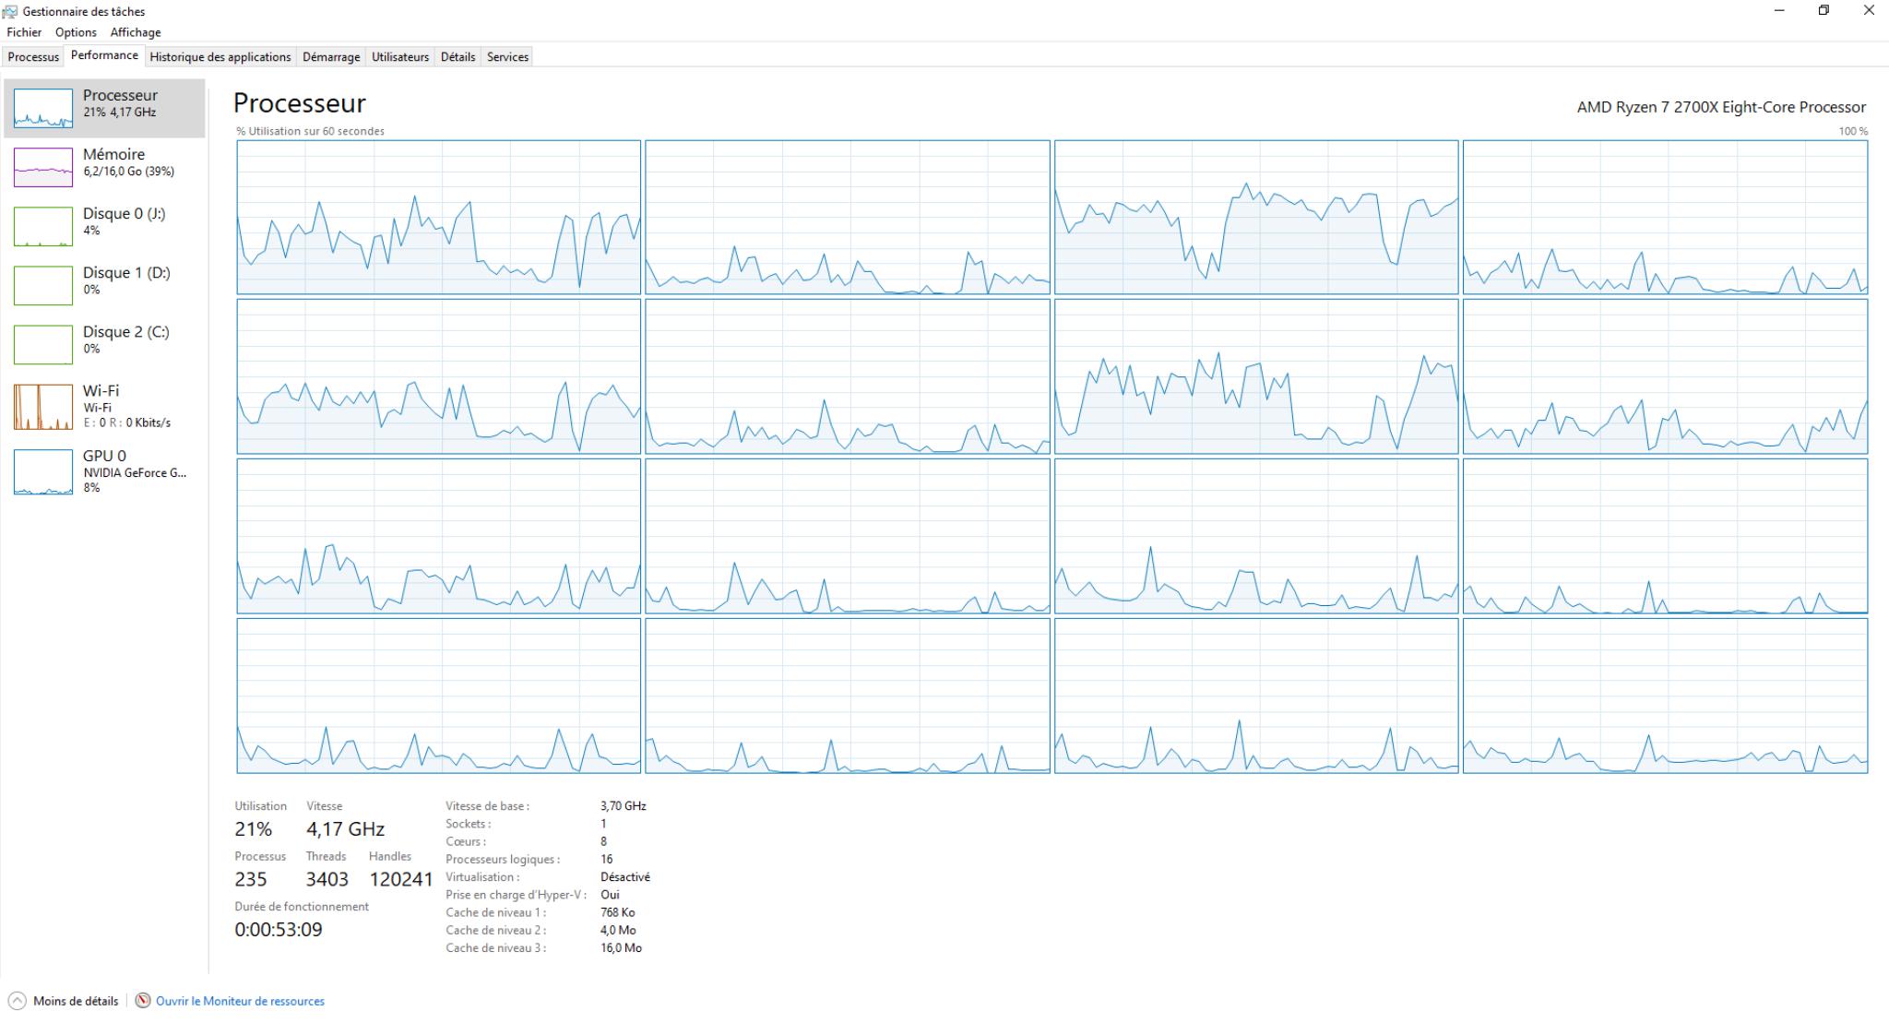This screenshot has width=1889, height=1023.
Task: Go to Historique des applications tab
Action: point(220,57)
